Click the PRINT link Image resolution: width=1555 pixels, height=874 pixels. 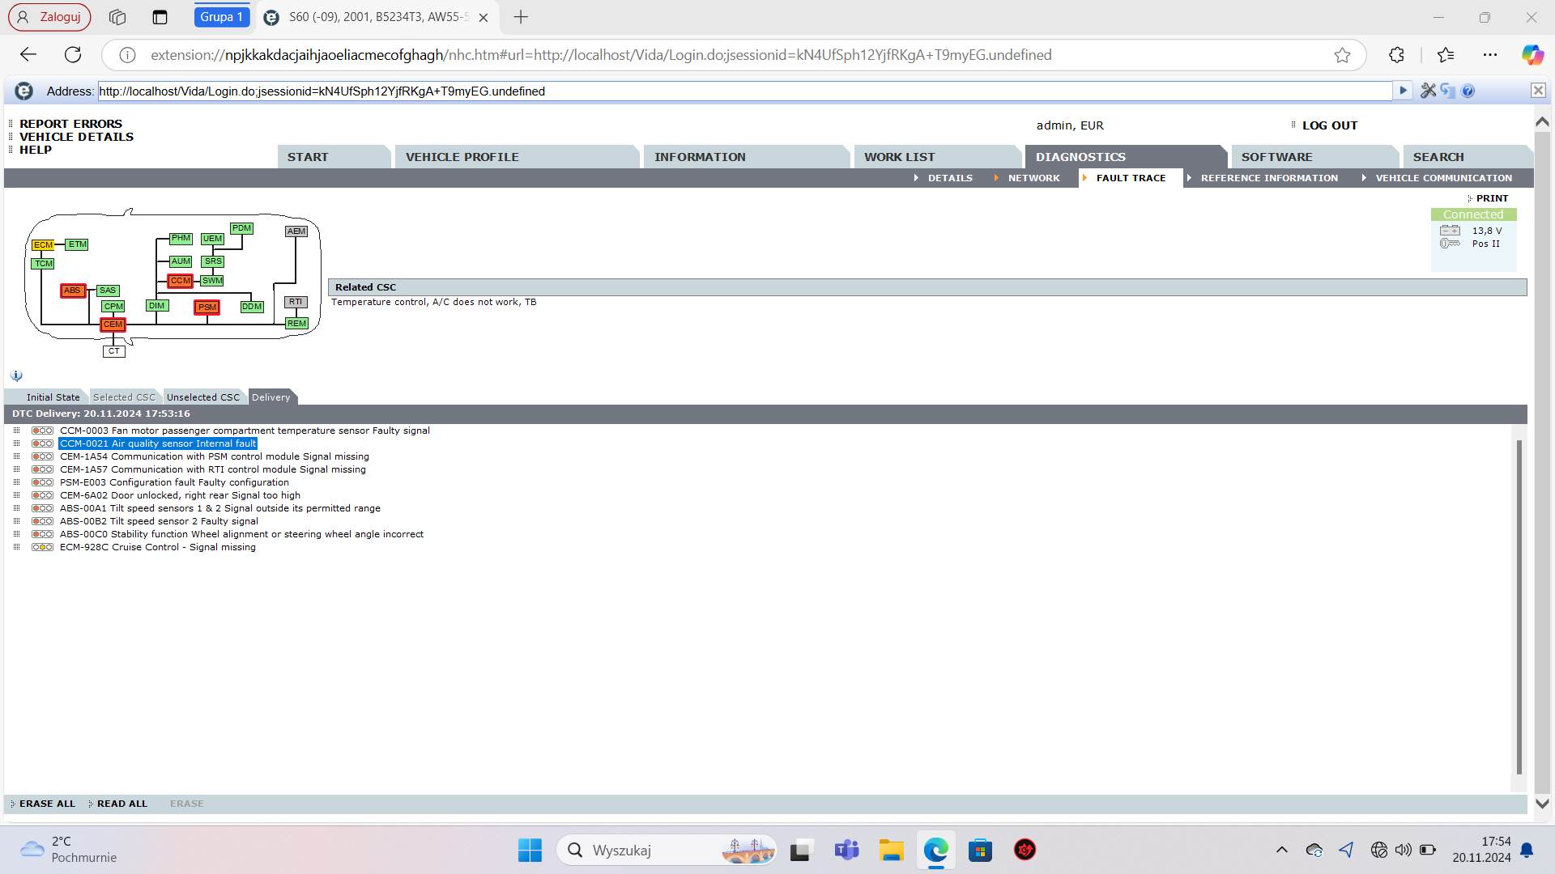(x=1492, y=198)
